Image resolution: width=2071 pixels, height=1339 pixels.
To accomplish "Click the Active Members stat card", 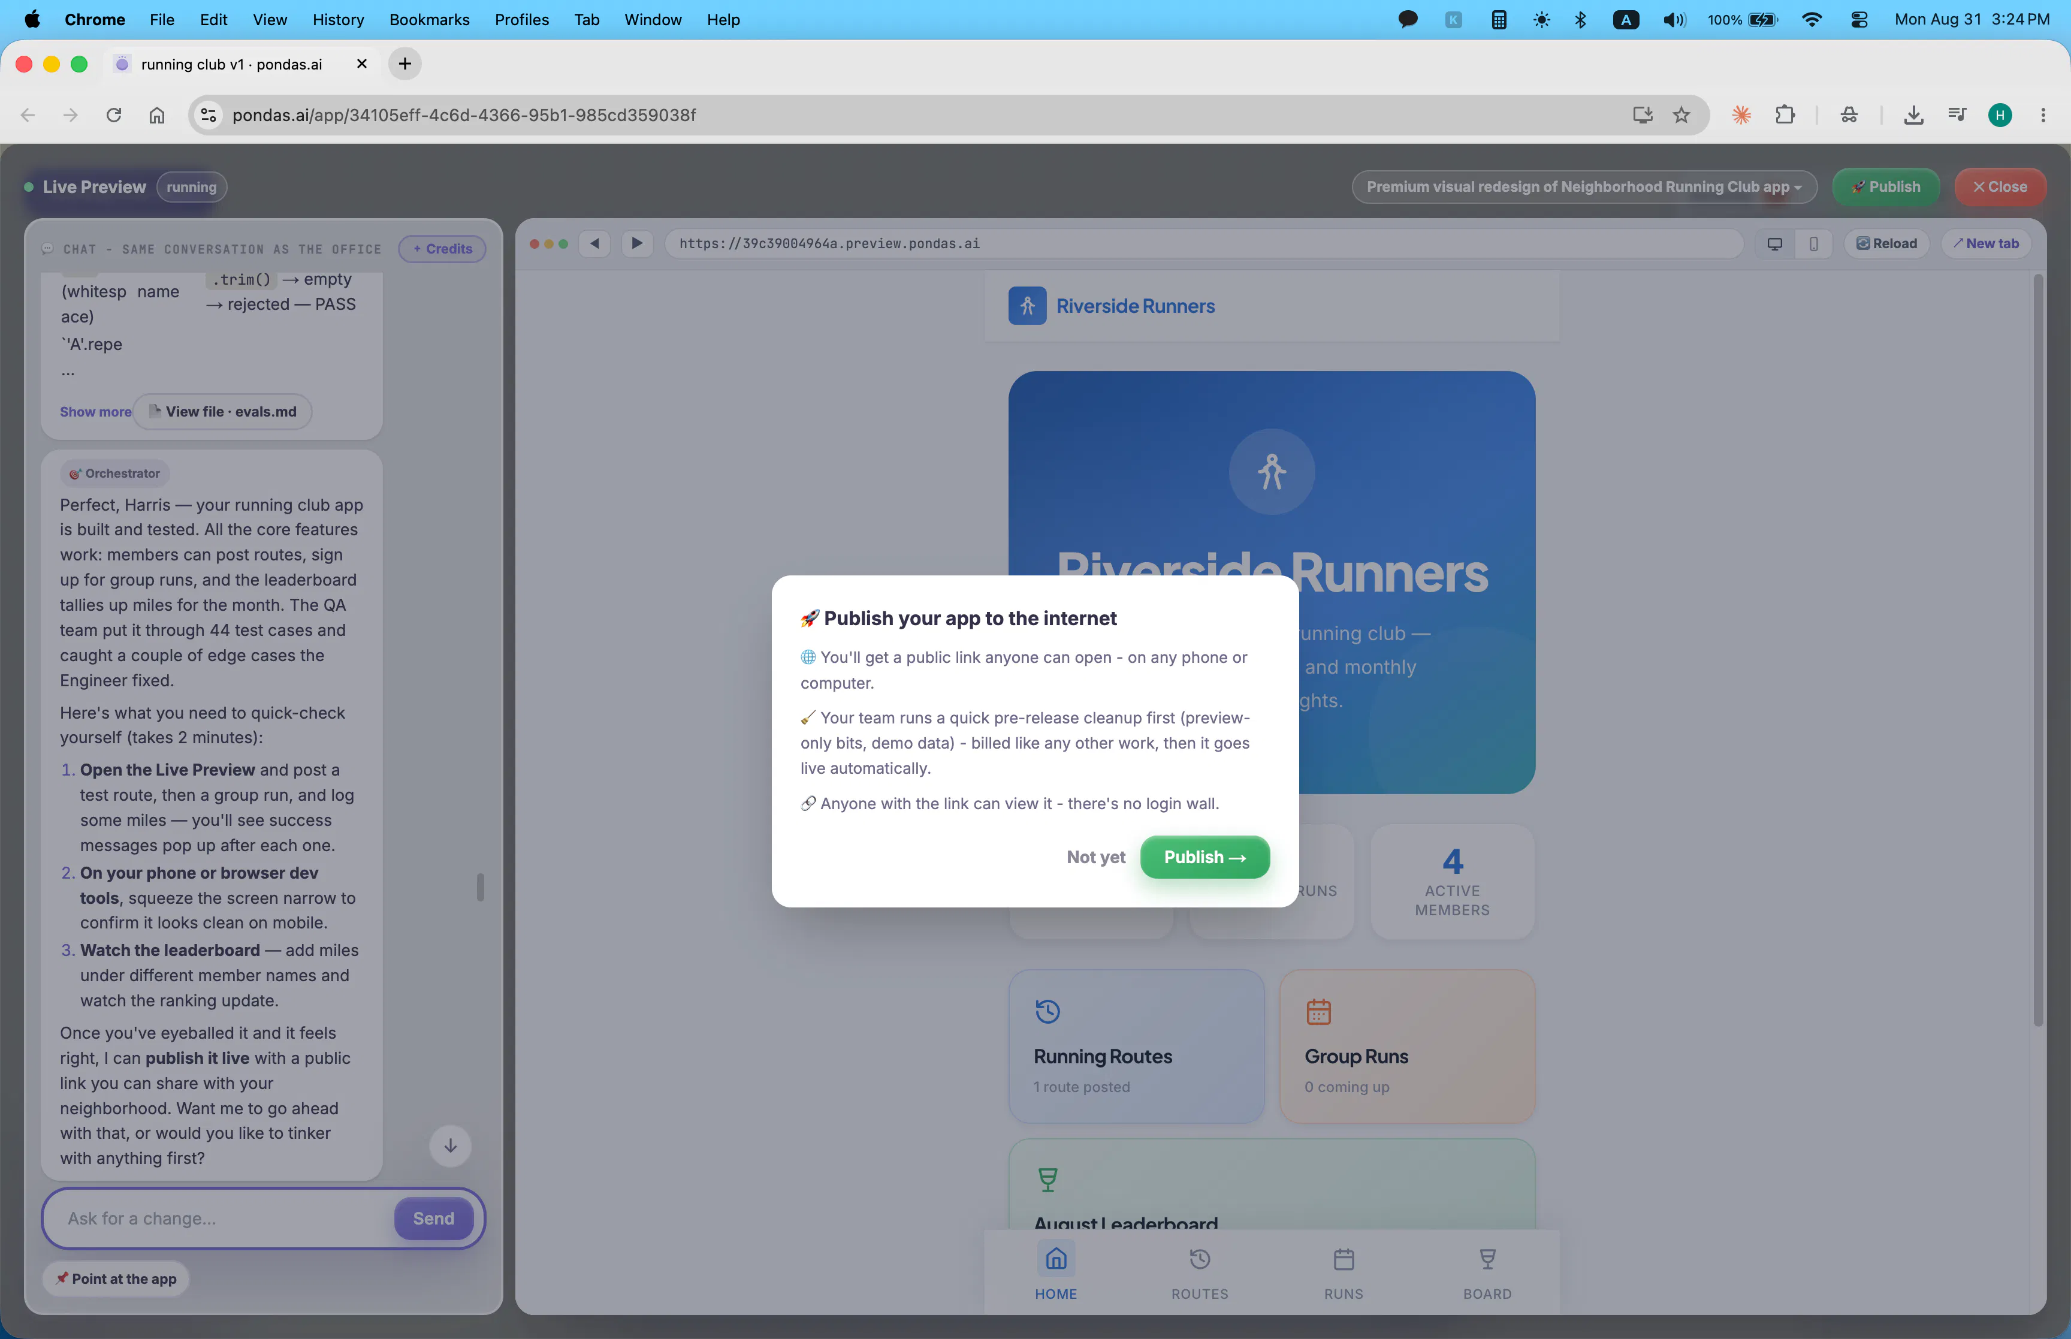I will [1452, 881].
